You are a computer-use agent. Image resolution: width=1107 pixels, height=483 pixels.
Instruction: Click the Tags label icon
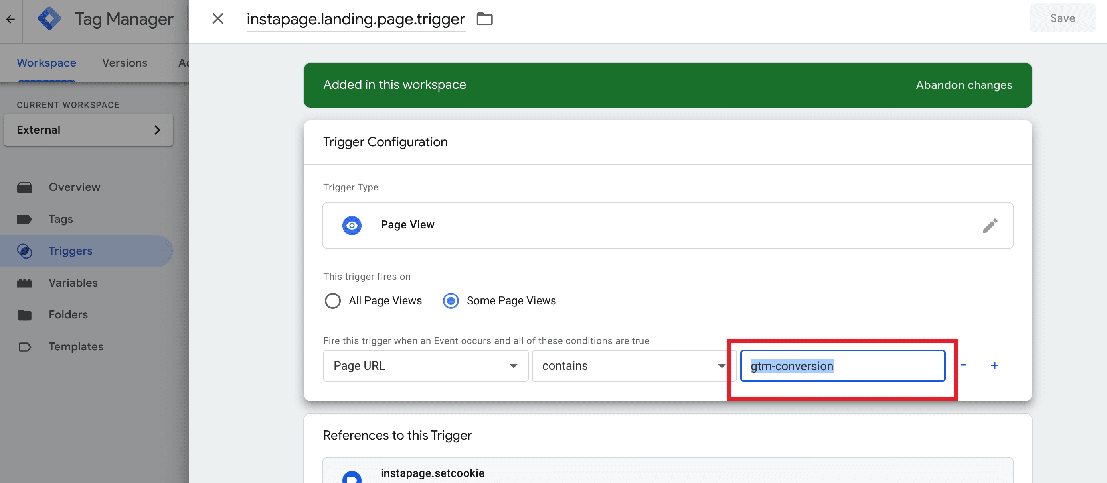[x=24, y=220]
